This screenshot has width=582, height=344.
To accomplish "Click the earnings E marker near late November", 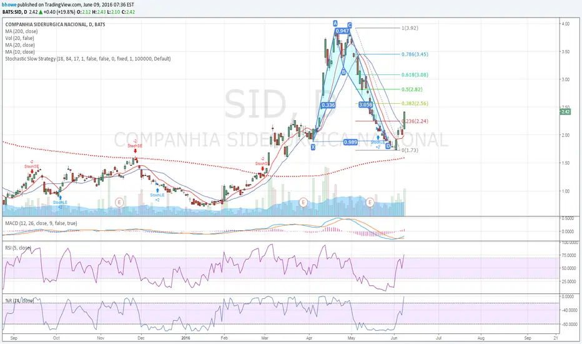I will pos(119,202).
